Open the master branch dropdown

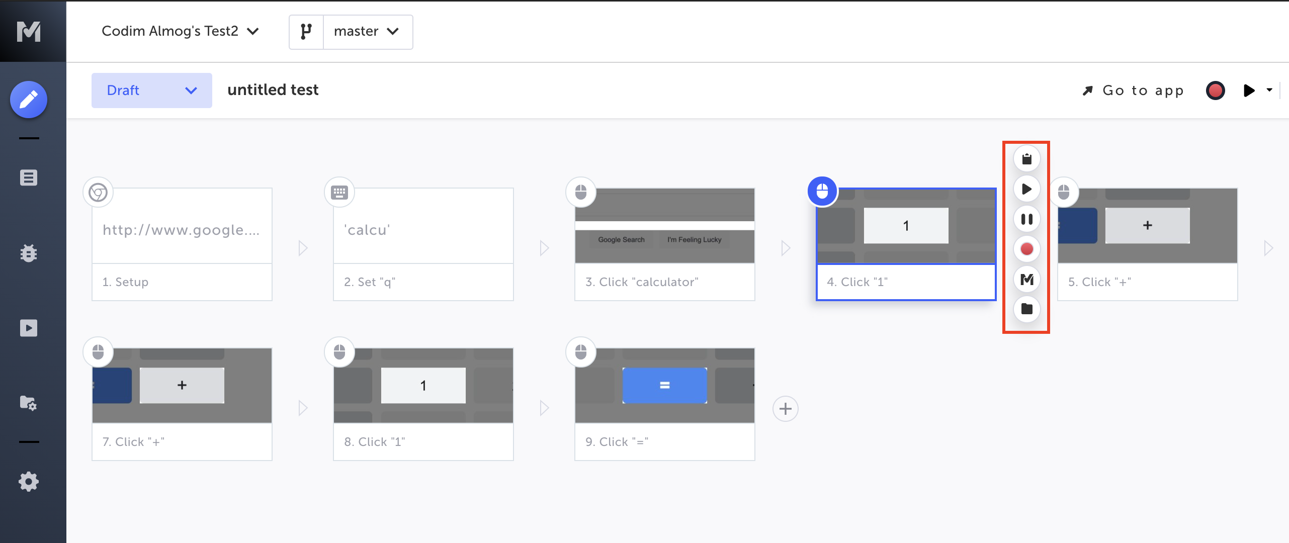367,32
